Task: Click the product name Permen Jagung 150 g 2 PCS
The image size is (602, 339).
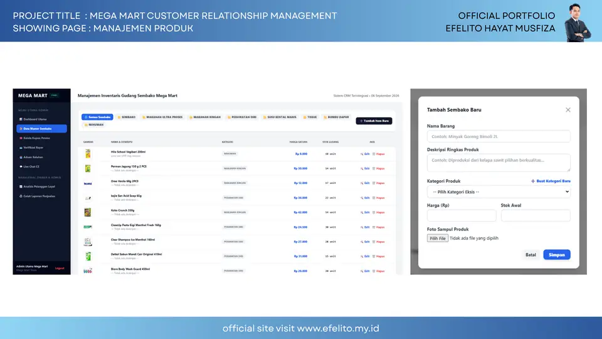Action: pyautogui.click(x=129, y=166)
